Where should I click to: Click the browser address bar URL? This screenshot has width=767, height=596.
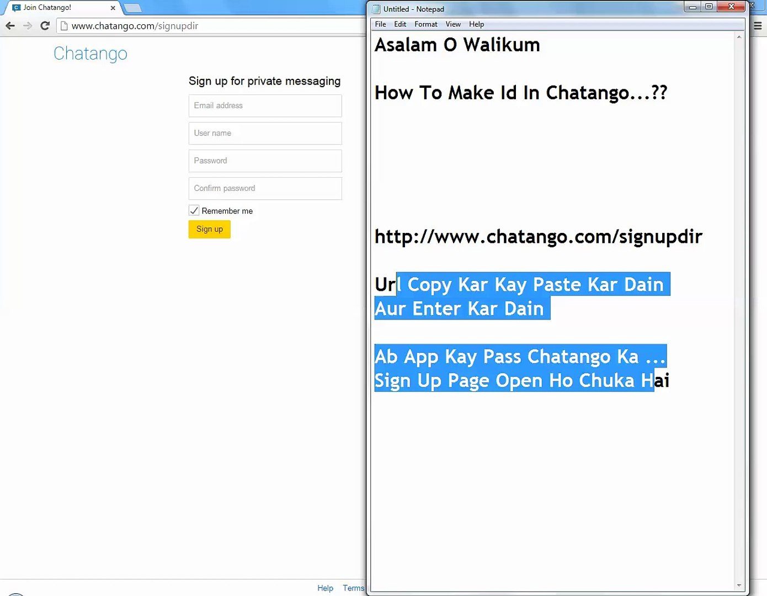[135, 26]
